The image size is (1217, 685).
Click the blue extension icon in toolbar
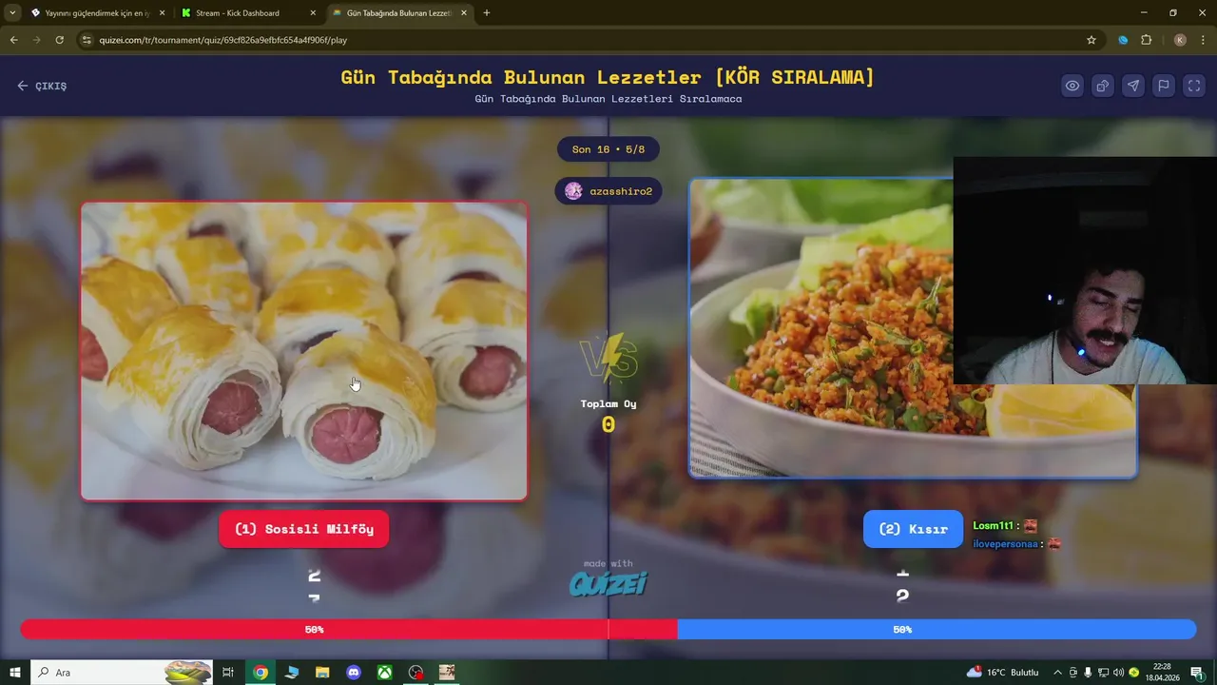[1123, 40]
